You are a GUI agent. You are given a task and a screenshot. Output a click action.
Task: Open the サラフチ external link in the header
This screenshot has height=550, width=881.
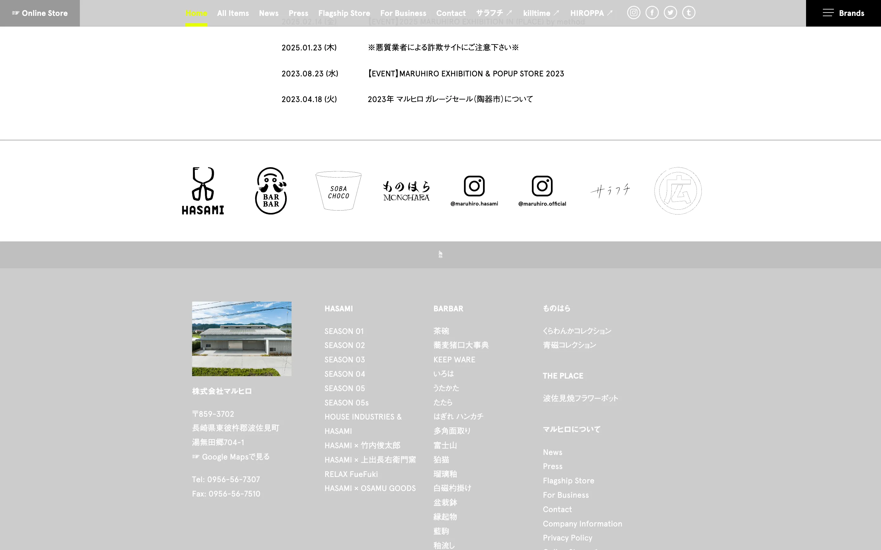(x=494, y=13)
